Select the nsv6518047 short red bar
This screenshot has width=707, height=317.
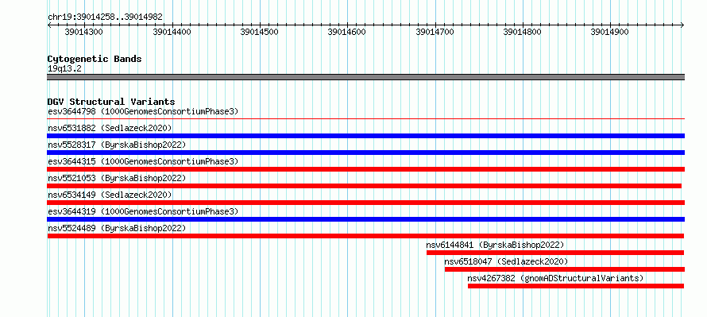565,269
